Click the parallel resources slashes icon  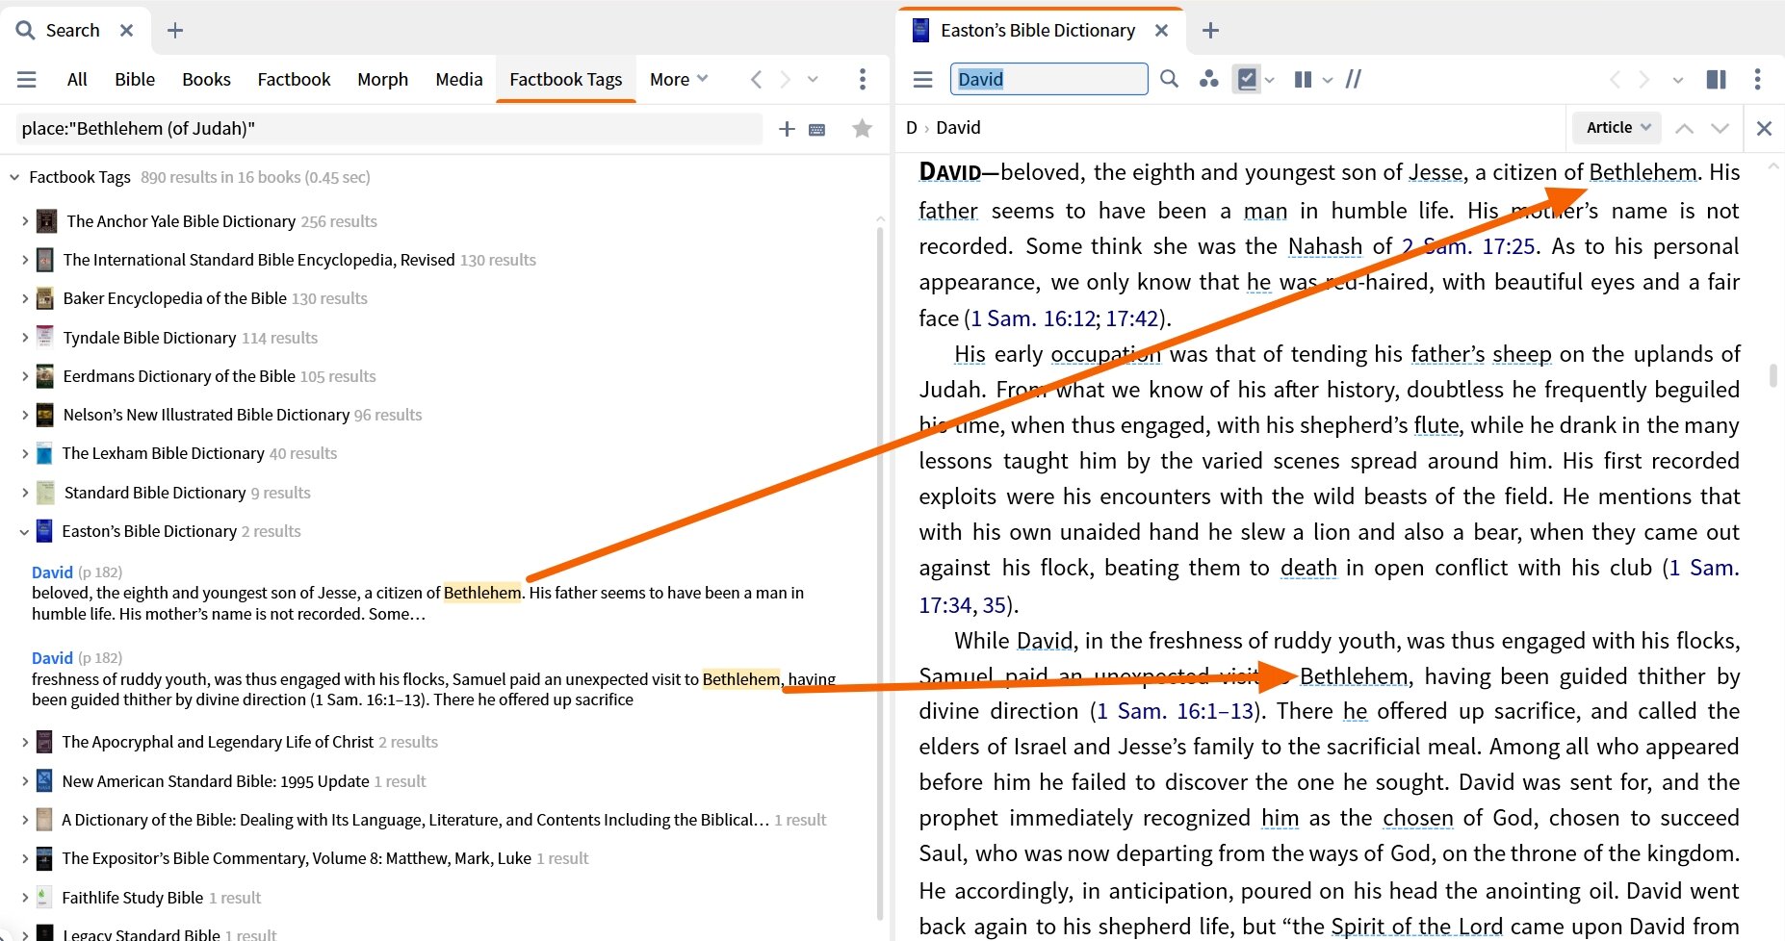click(1354, 80)
